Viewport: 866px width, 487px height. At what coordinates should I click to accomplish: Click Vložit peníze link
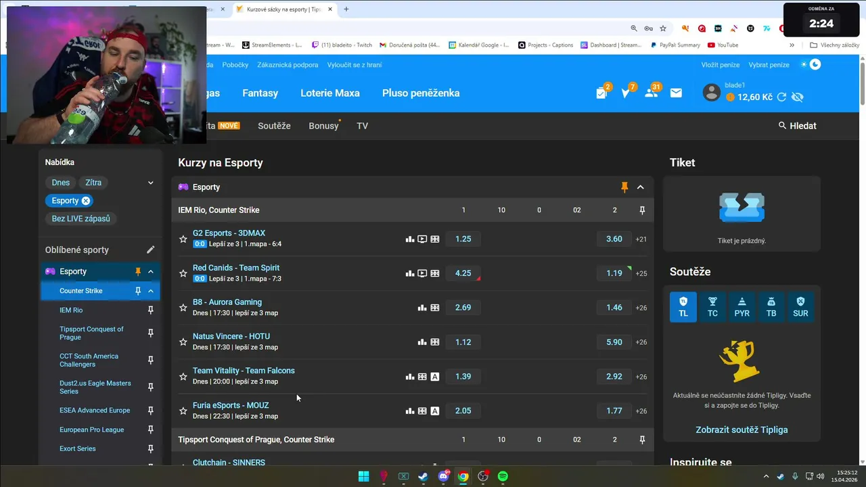pyautogui.click(x=721, y=65)
